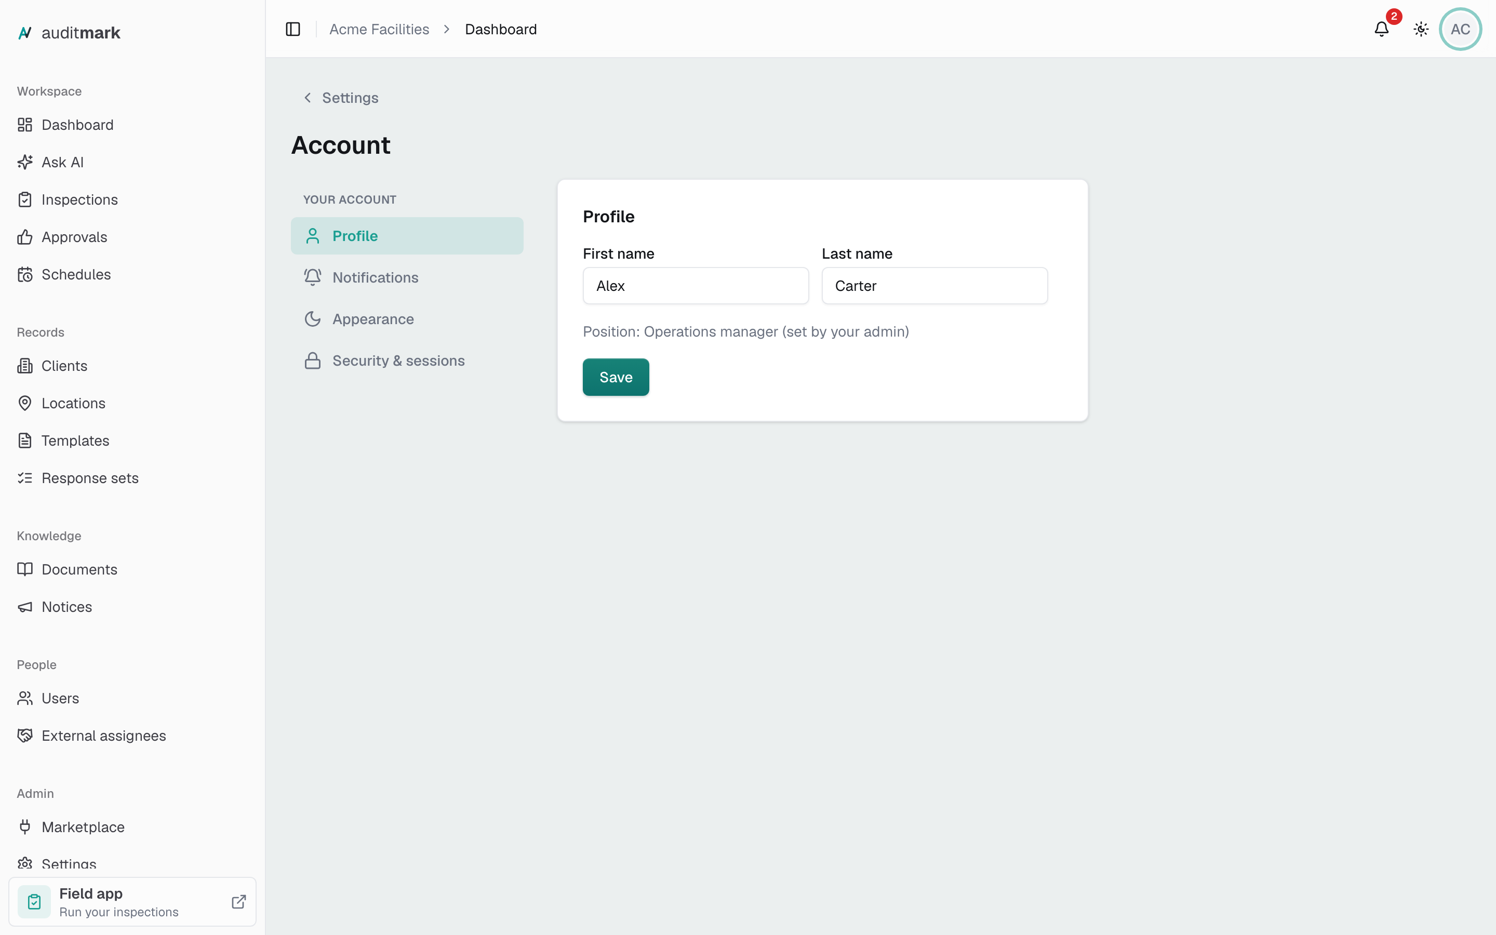
Task: Click the Response sets list icon
Action: click(25, 478)
